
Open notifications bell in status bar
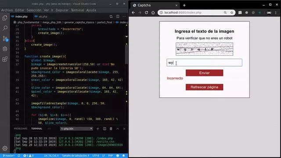123,156
